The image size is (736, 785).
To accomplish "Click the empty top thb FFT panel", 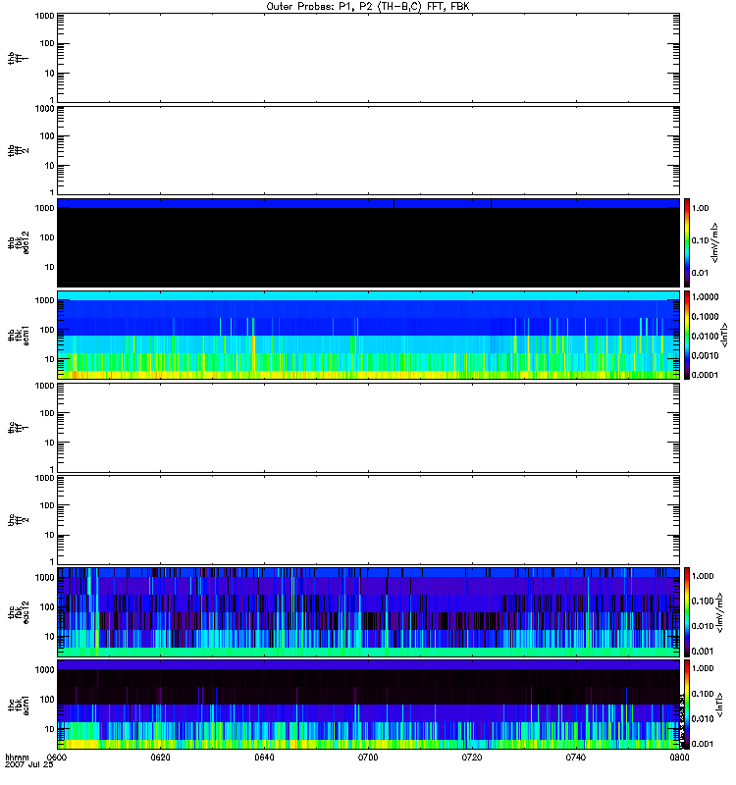I will click(x=368, y=57).
